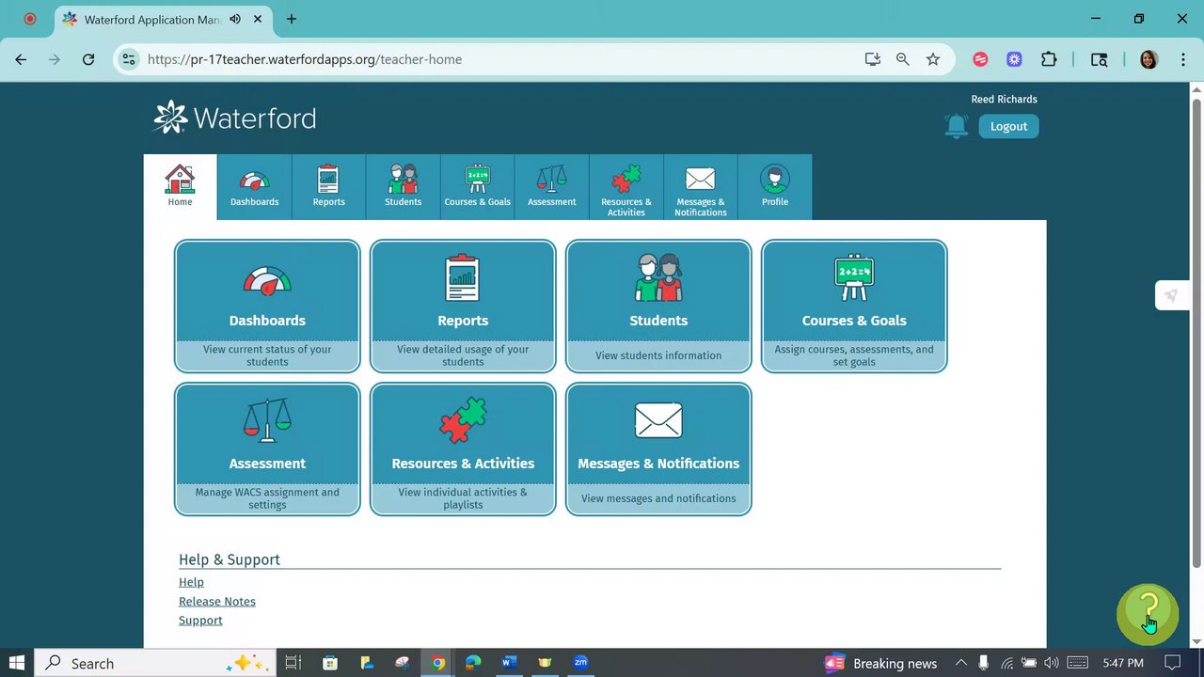Open the Messages & Notifications navigation tab
Screen dimensions: 1204x677
point(700,187)
